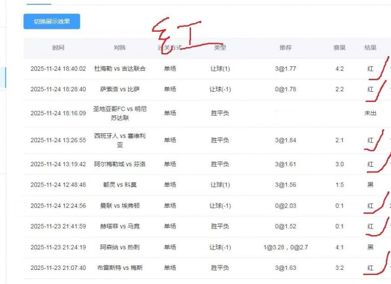Click the 推荐 column header
391x284 pixels.
pyautogui.click(x=286, y=48)
